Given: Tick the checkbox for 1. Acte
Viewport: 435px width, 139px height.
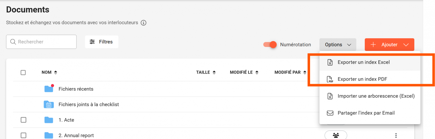Looking at the screenshot, I should [23, 120].
